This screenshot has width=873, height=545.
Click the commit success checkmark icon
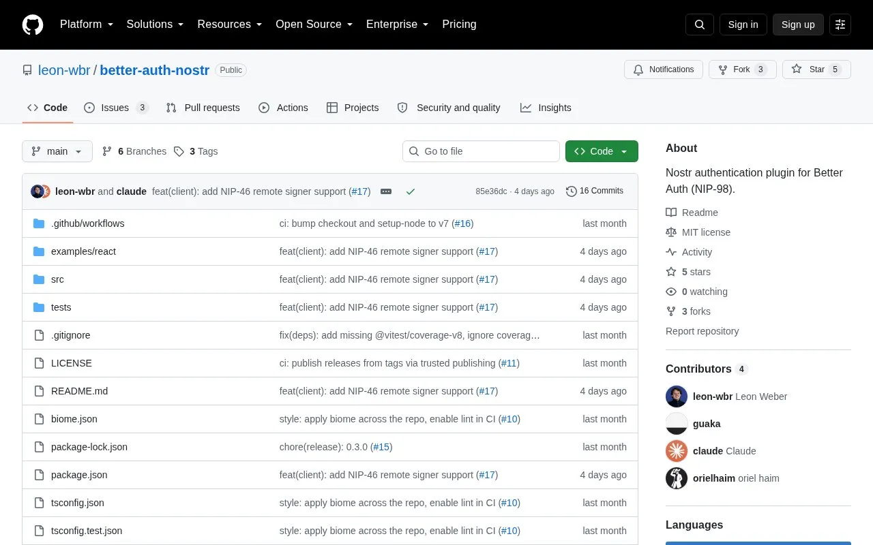(411, 191)
